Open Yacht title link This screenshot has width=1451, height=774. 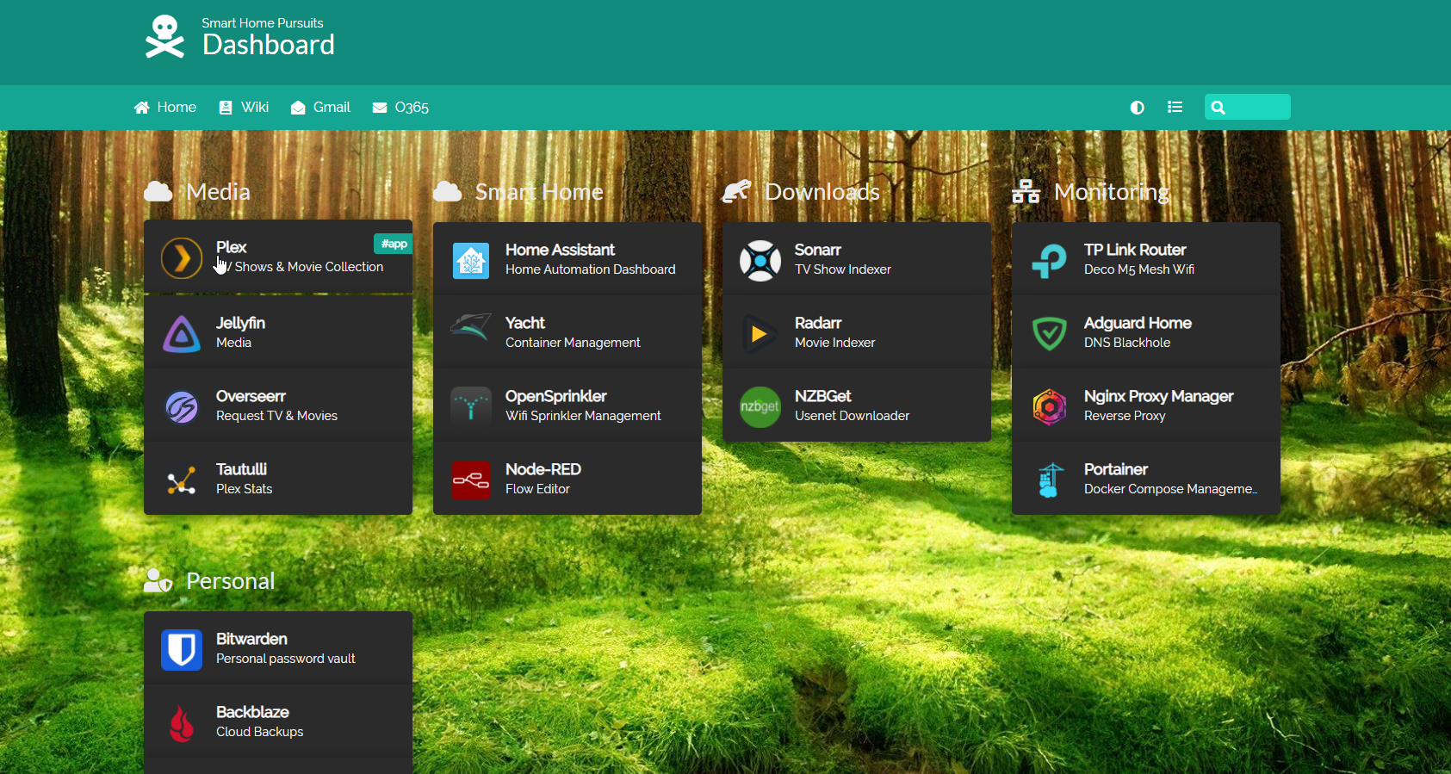(x=525, y=323)
